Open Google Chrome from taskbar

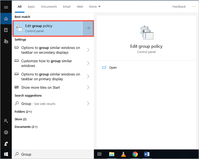pos(135,154)
